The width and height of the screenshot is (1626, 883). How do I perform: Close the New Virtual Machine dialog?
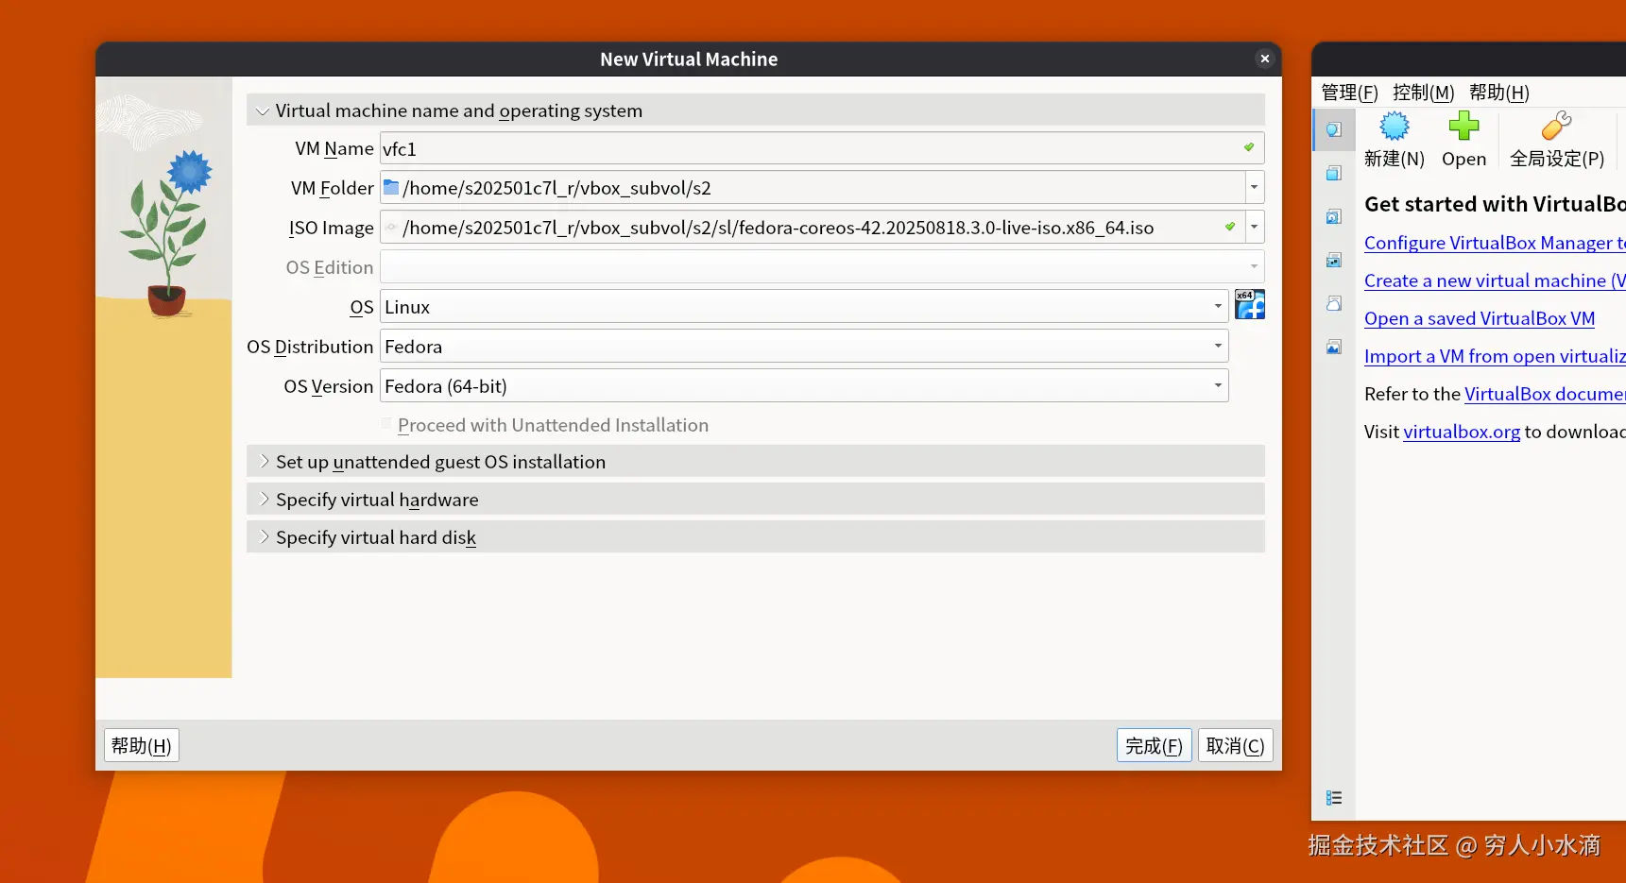(1264, 59)
